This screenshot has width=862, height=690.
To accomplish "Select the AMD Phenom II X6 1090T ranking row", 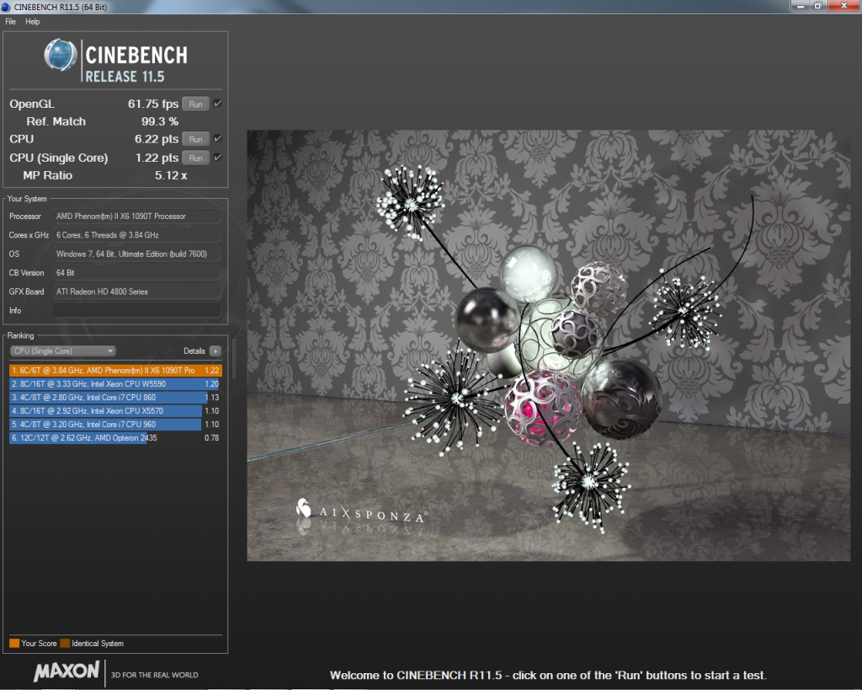I will point(115,371).
